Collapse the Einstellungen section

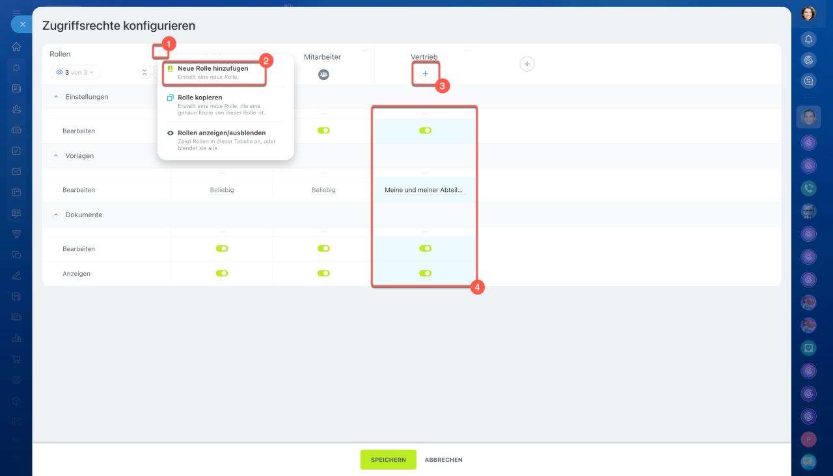(x=55, y=96)
